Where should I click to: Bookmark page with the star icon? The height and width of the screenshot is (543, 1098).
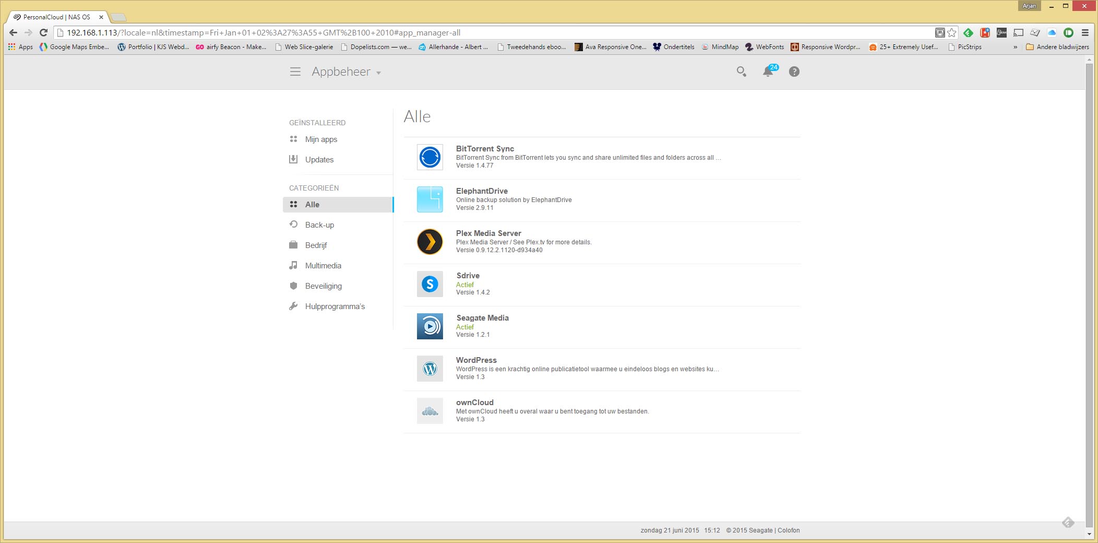click(952, 32)
